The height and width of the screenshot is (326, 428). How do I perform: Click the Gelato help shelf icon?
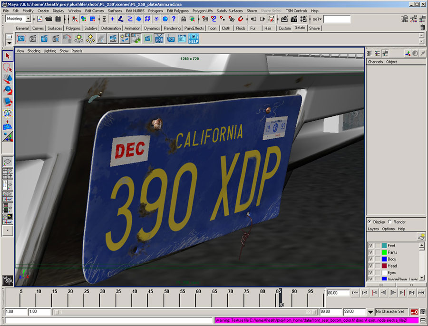(194, 39)
